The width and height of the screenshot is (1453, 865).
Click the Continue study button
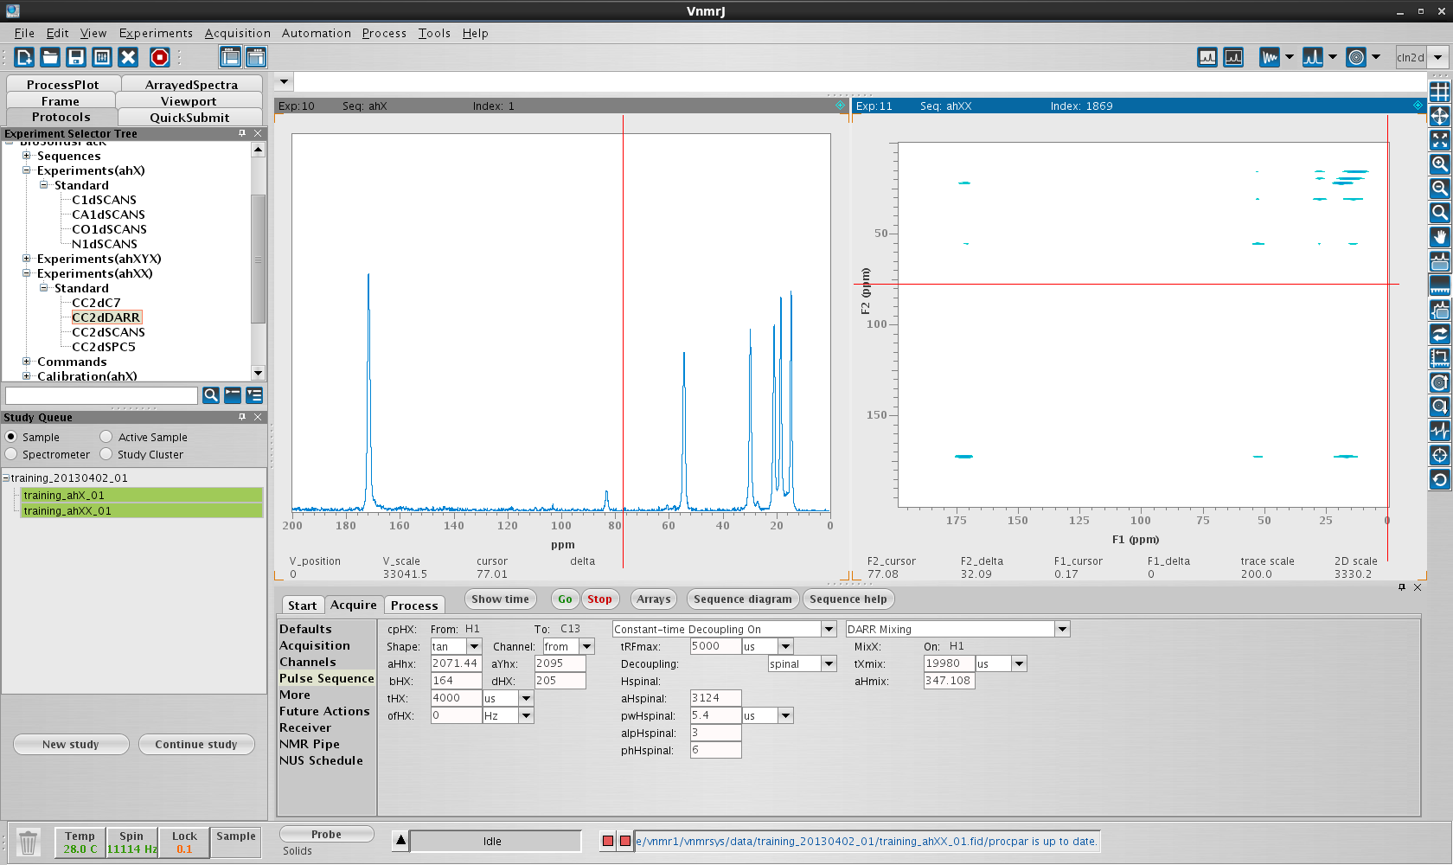pyautogui.click(x=196, y=745)
